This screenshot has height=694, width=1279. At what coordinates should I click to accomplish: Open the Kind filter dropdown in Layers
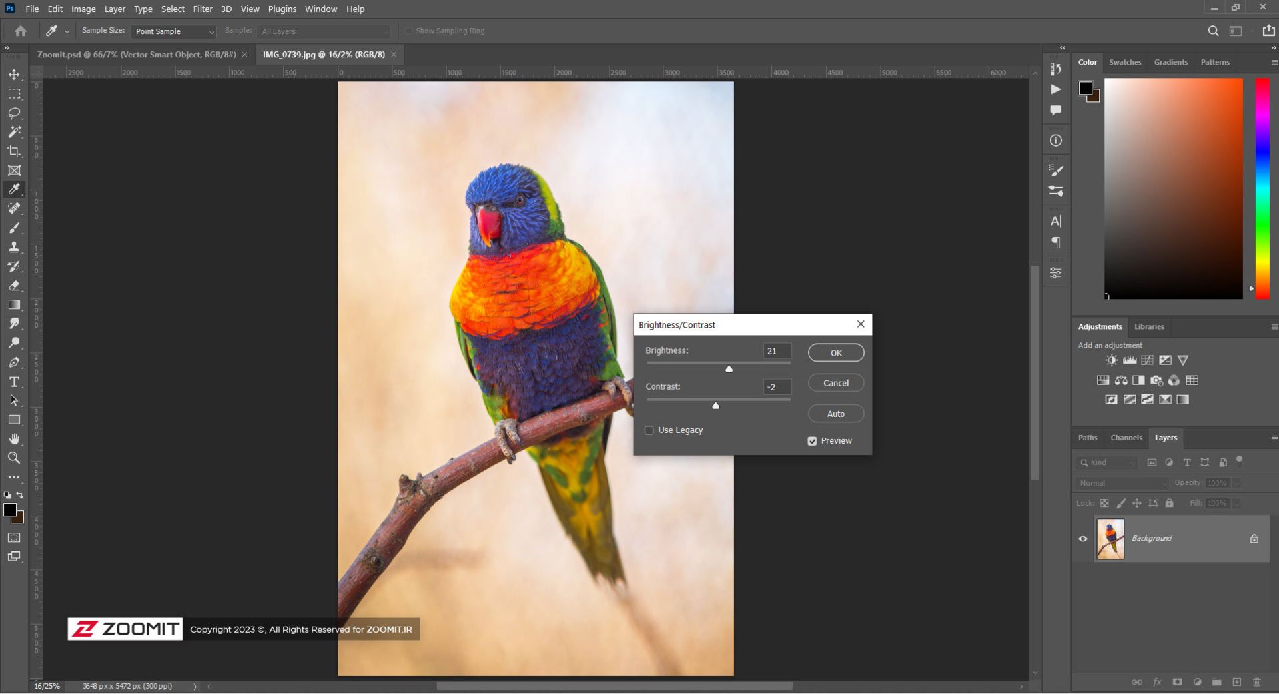(1107, 462)
